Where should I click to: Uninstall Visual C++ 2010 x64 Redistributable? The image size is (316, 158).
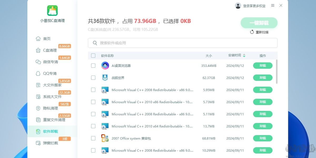pos(263,126)
